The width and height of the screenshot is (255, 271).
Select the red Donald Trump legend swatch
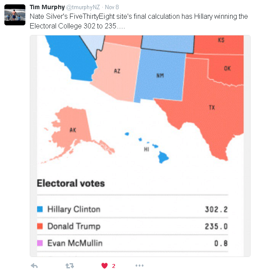pyautogui.click(x=40, y=226)
